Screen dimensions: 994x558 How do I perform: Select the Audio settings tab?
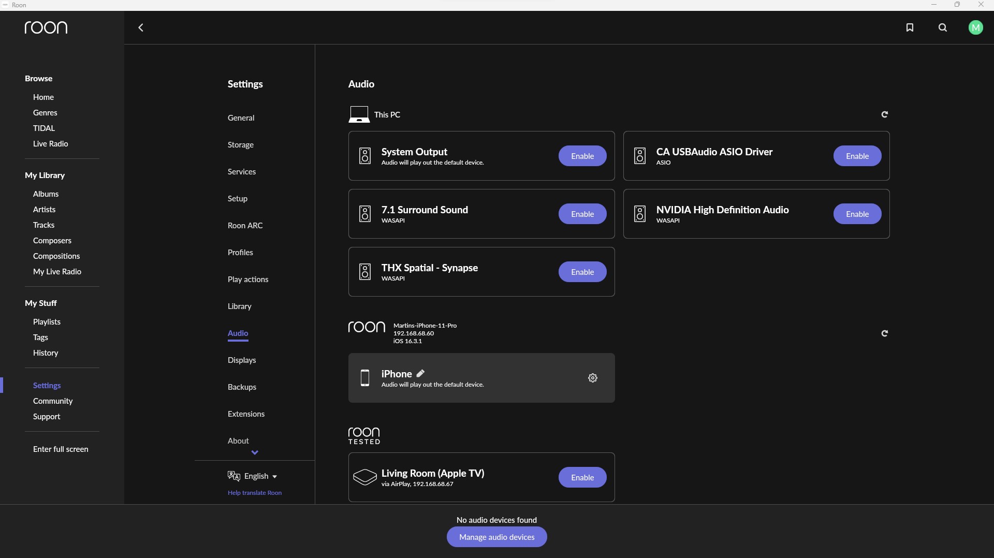pyautogui.click(x=238, y=333)
